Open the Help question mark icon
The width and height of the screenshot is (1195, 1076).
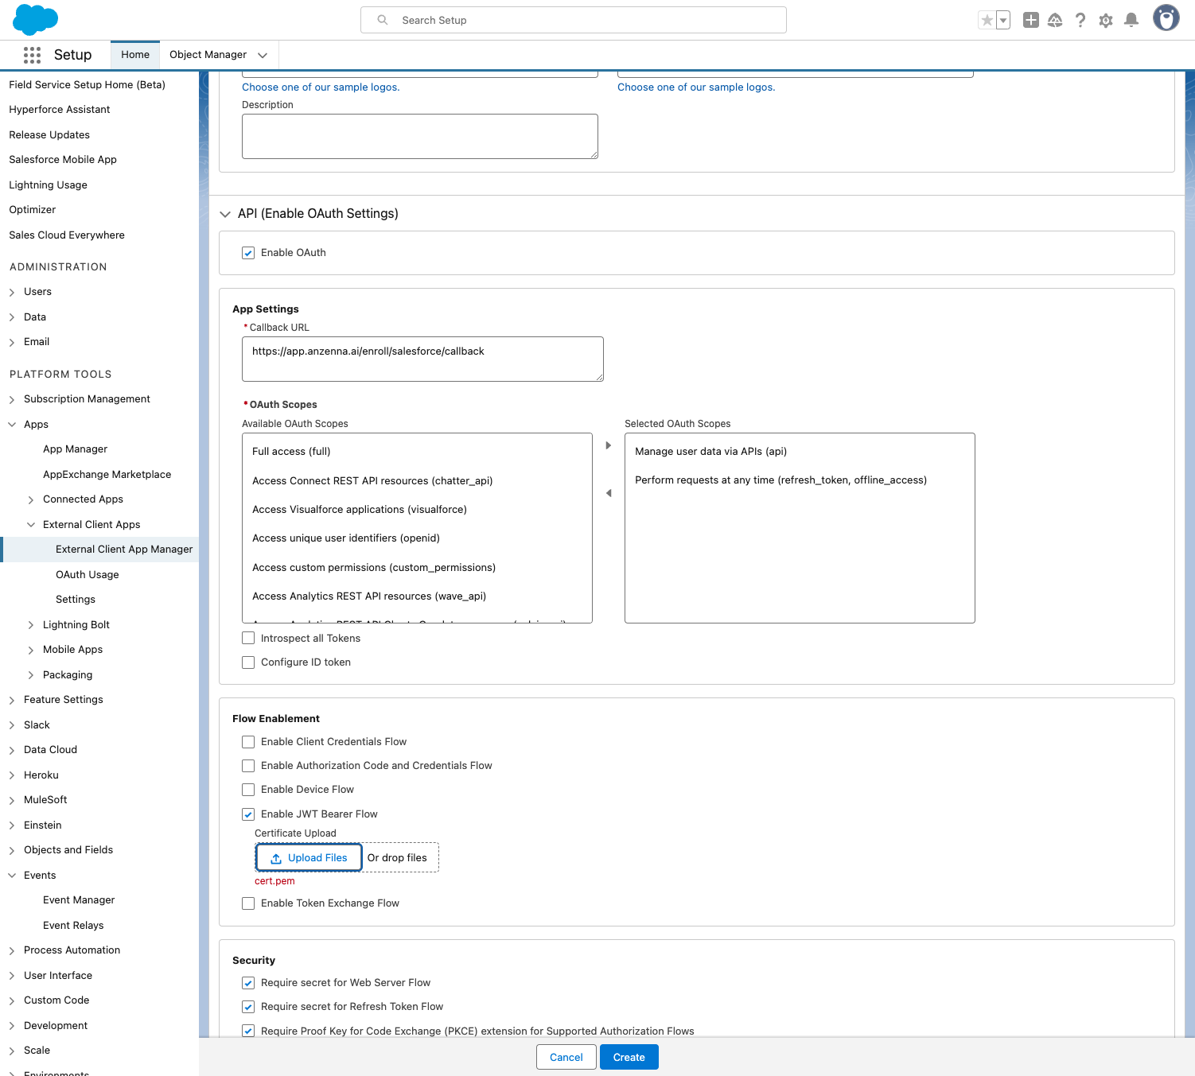pos(1080,21)
